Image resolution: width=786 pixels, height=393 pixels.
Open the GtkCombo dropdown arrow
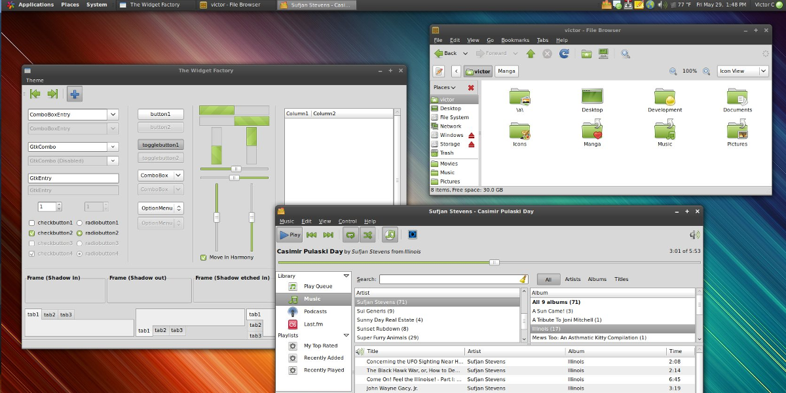[113, 147]
